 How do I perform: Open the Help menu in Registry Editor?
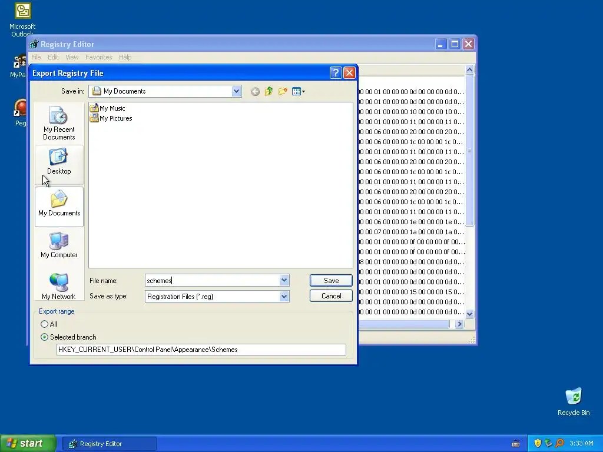point(125,57)
